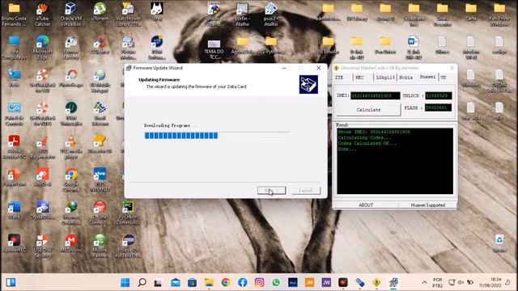Switch to the NEC tab in MasterCode
Image resolution: width=518 pixels, height=291 pixels.
359,78
